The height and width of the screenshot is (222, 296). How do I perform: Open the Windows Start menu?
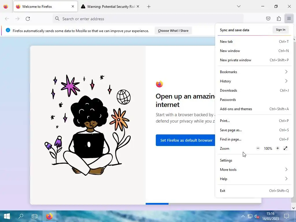pos(7,216)
